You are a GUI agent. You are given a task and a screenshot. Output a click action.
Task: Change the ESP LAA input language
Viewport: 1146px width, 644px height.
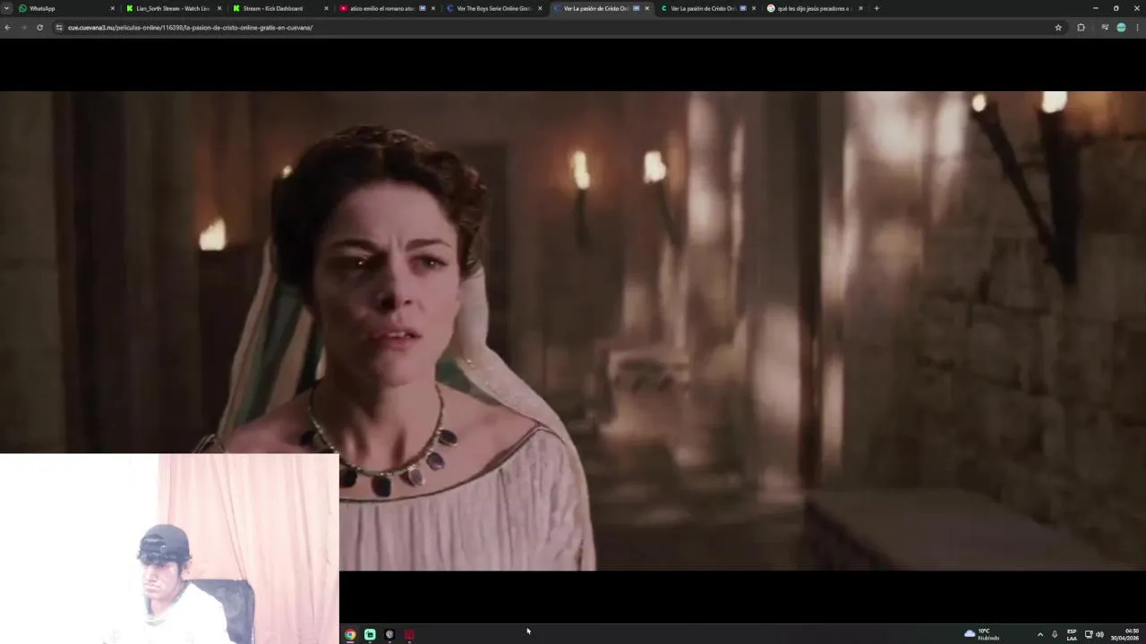click(x=1072, y=634)
